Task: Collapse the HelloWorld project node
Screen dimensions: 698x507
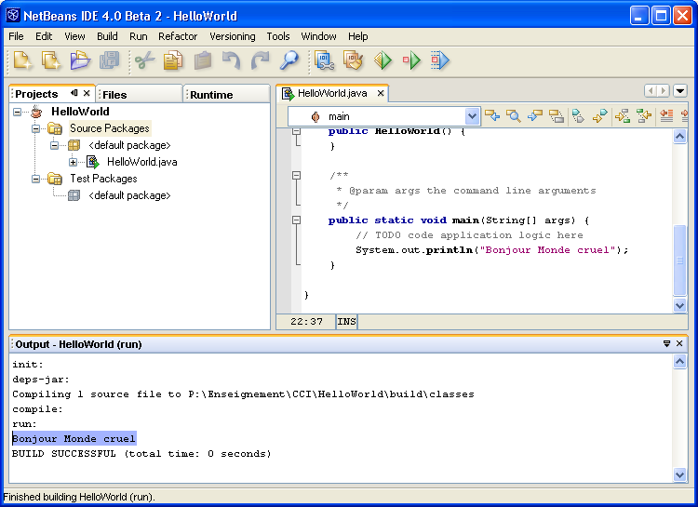Action: 17,112
